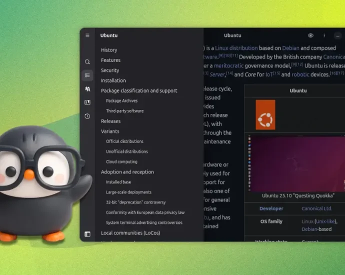This screenshot has width=345, height=275.
Task: Go to Adoption and reception section
Action: (x=127, y=172)
